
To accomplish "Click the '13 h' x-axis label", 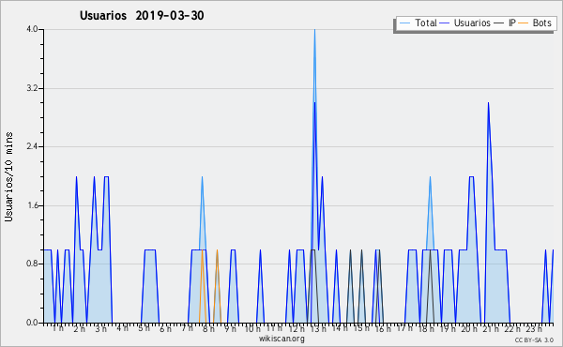I will [x=318, y=328].
